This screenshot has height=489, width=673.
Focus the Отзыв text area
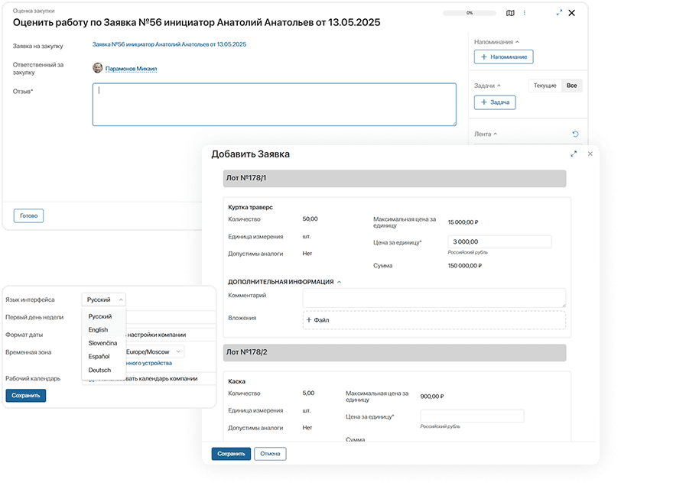[275, 104]
